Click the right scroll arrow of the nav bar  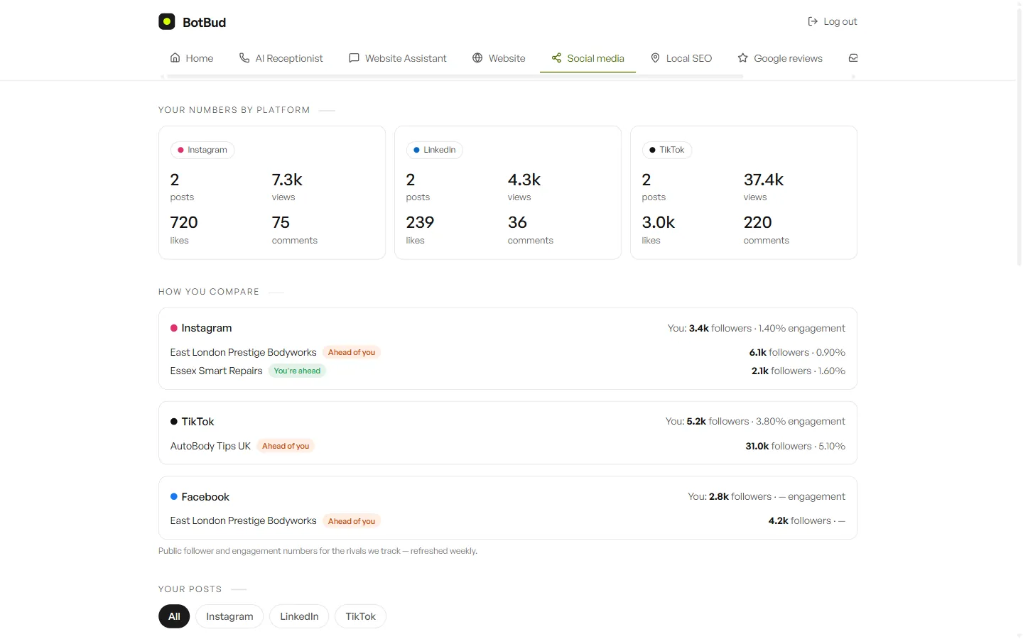tap(853, 76)
